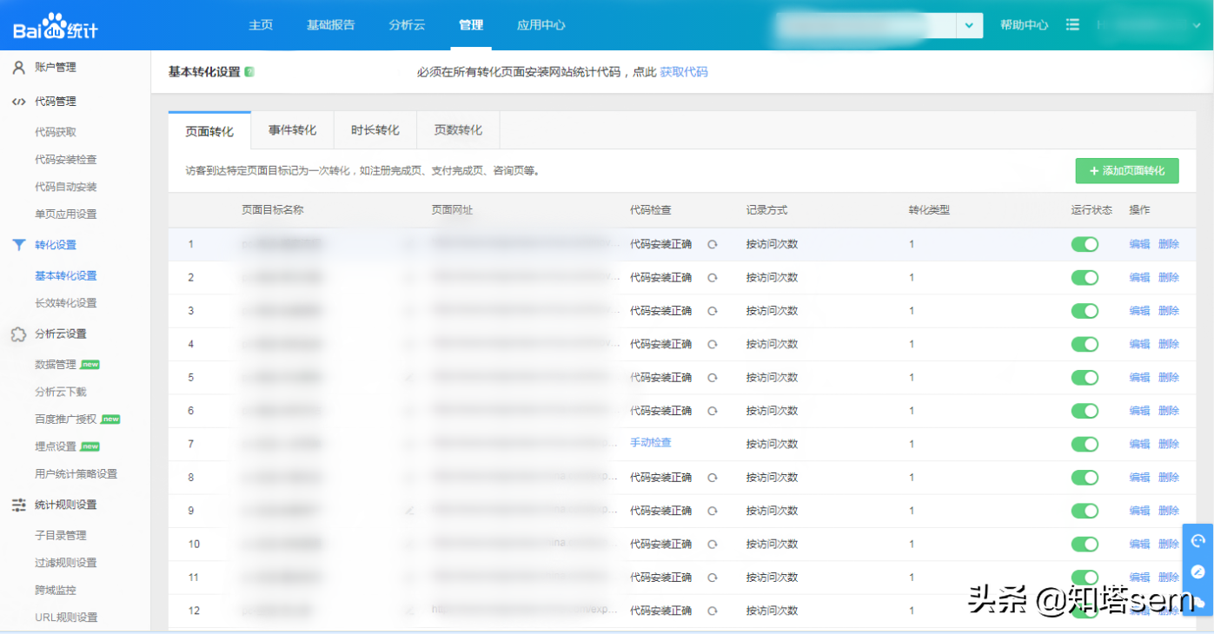Open 百度推广授权 in the sidebar
This screenshot has width=1214, height=634.
pyautogui.click(x=66, y=419)
